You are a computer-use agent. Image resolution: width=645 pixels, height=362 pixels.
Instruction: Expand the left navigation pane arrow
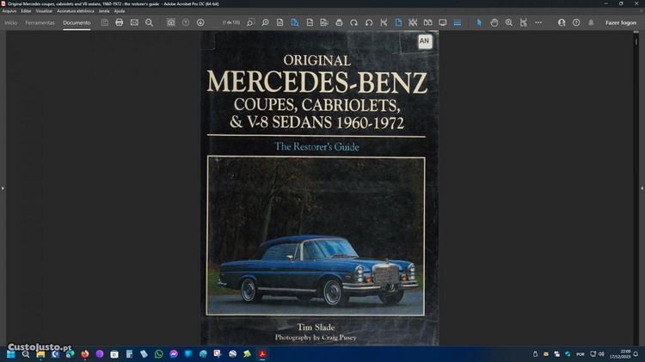pyautogui.click(x=3, y=187)
